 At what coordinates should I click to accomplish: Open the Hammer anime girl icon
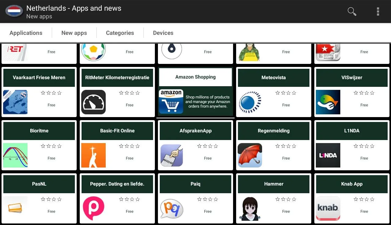click(250, 208)
